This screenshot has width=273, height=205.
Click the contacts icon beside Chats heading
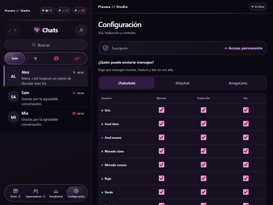[81, 30]
